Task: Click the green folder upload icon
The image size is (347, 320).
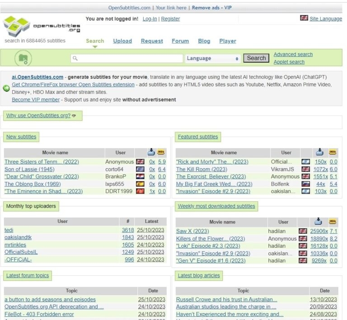Action: tap(23, 58)
